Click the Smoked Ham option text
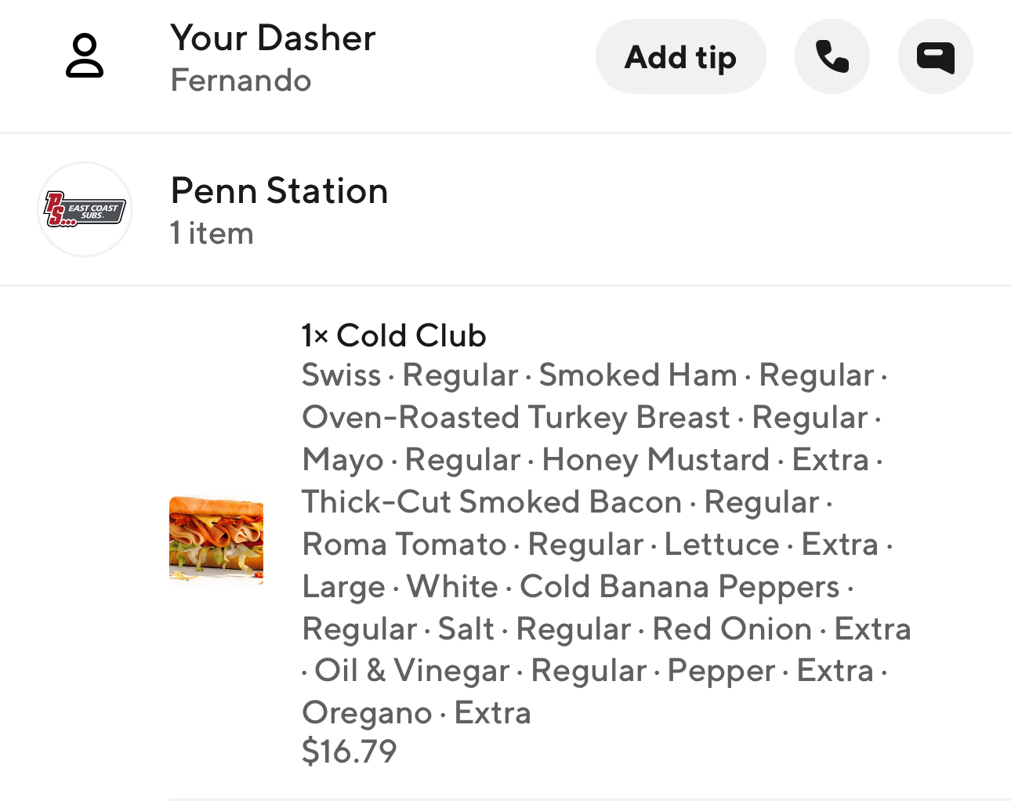 coord(637,375)
